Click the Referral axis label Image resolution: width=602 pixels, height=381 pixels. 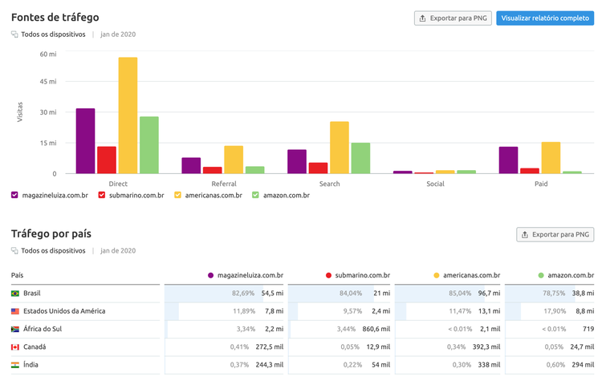224,184
